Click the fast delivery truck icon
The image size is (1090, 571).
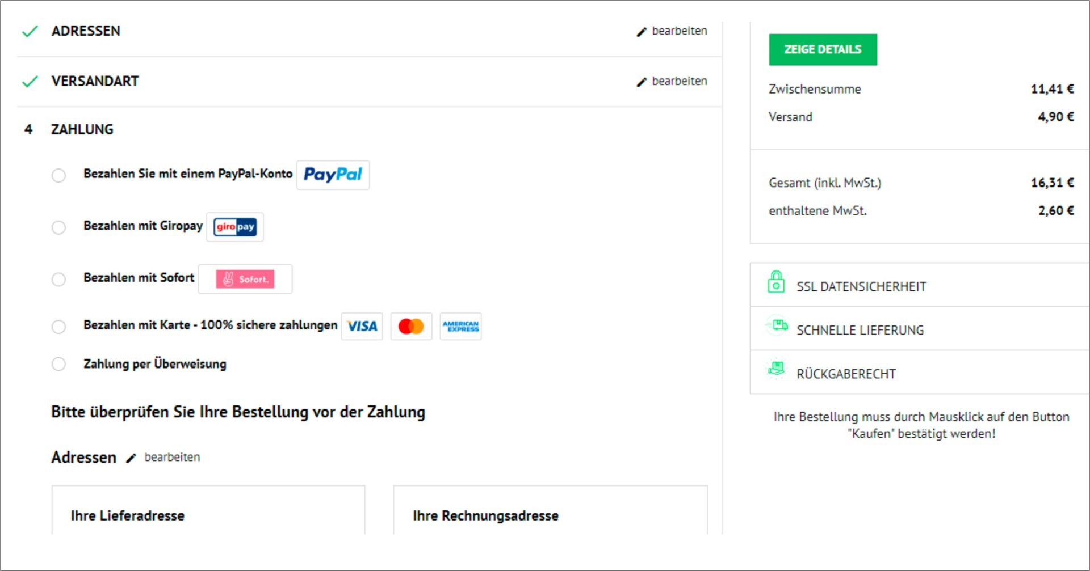(777, 325)
